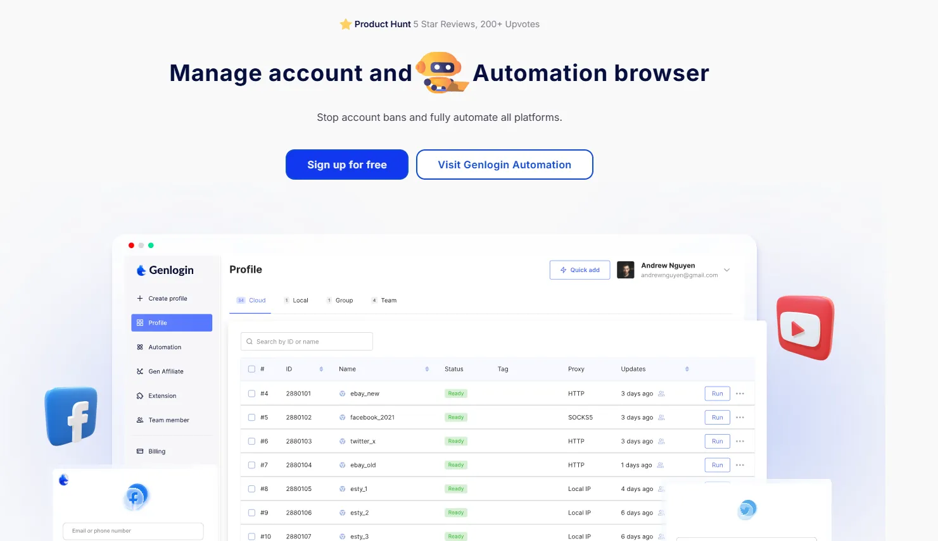Image resolution: width=938 pixels, height=541 pixels.
Task: Toggle the select-all checkbox in table header
Action: [x=251, y=369]
